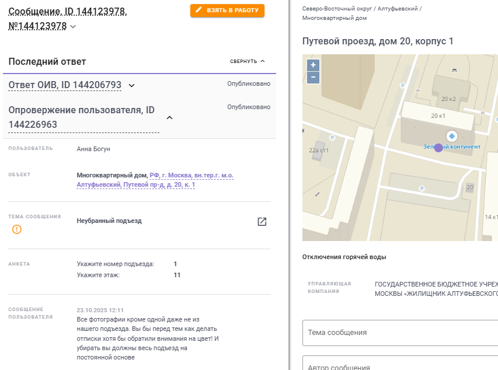
Task: Click the Сообщение, ID 144123978 title link
Action: [67, 12]
